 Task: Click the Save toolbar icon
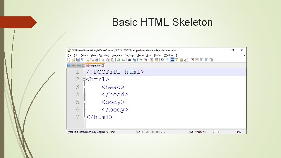coord(78,60)
